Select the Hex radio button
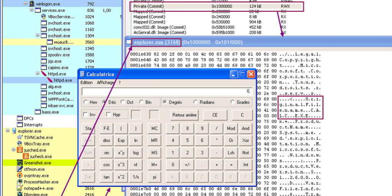Viewport: 392px width, 196px height. 85,102
